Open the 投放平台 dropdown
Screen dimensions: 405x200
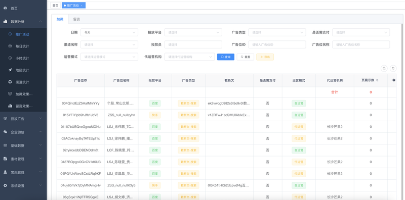pos(193,32)
